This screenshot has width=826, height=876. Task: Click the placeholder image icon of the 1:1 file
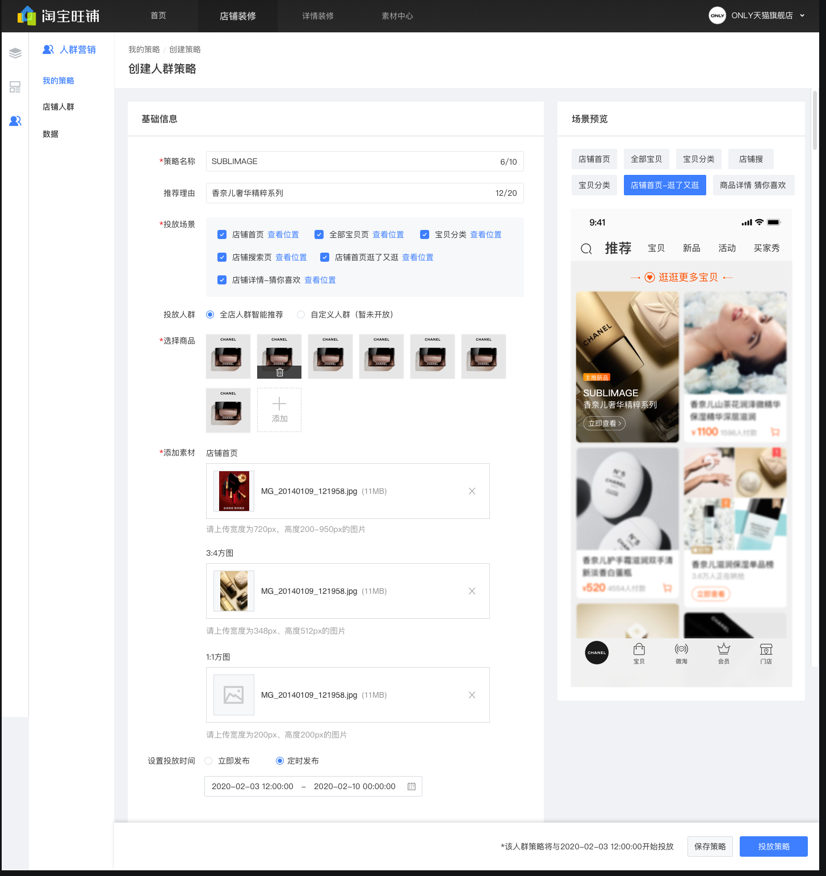[234, 695]
